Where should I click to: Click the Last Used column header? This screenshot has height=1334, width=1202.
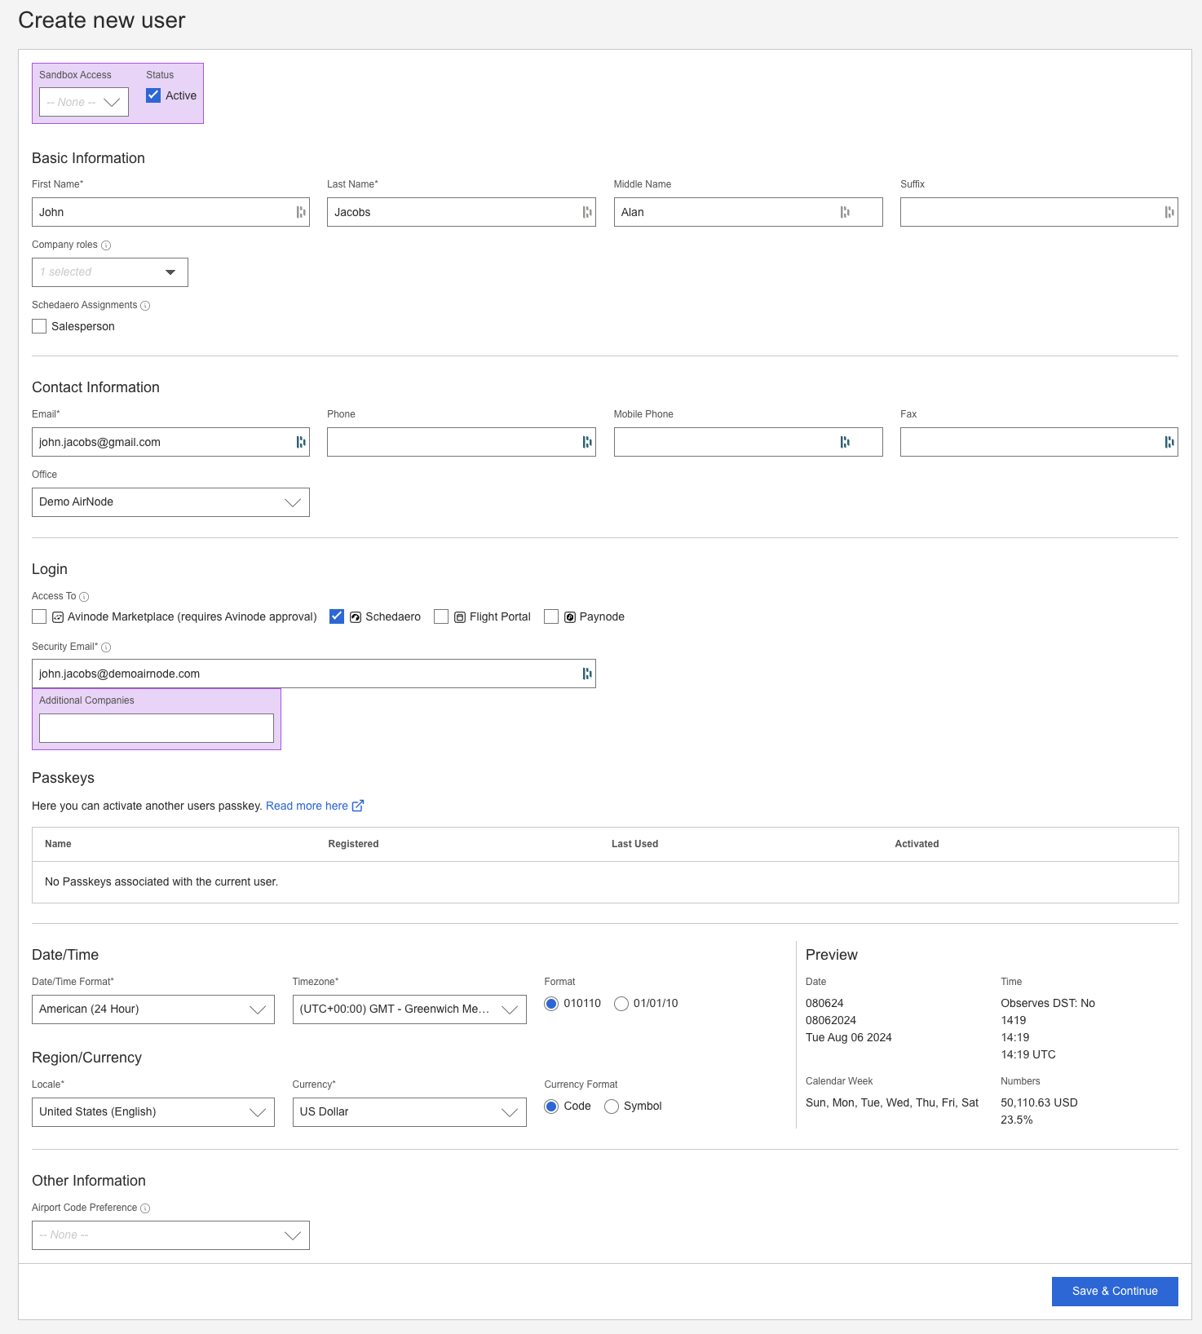coord(634,844)
